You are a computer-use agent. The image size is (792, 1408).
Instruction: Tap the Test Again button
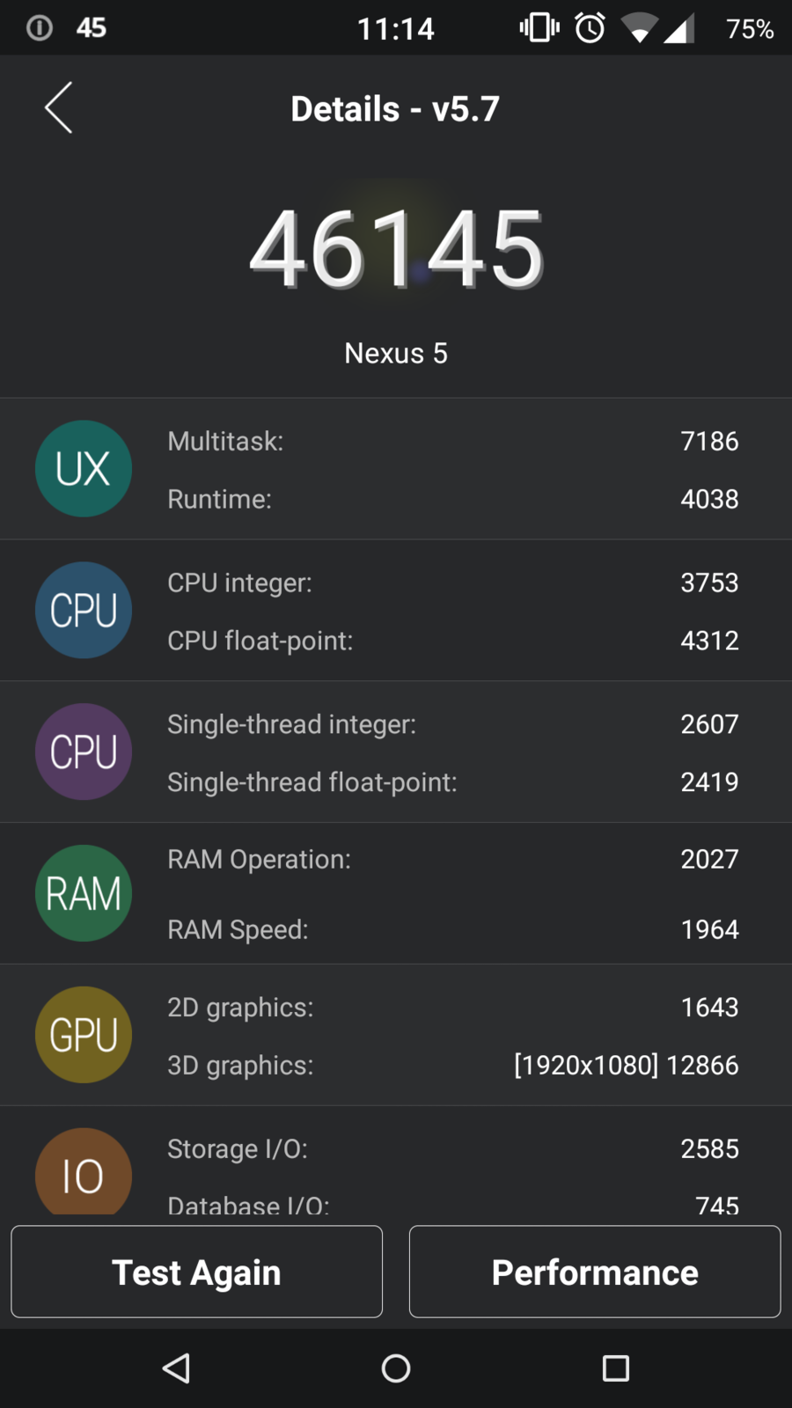[x=196, y=1272]
